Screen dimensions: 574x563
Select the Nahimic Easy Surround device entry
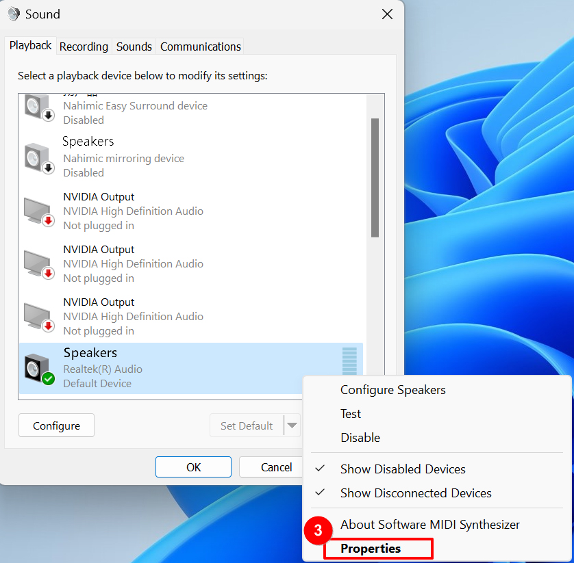click(x=192, y=109)
